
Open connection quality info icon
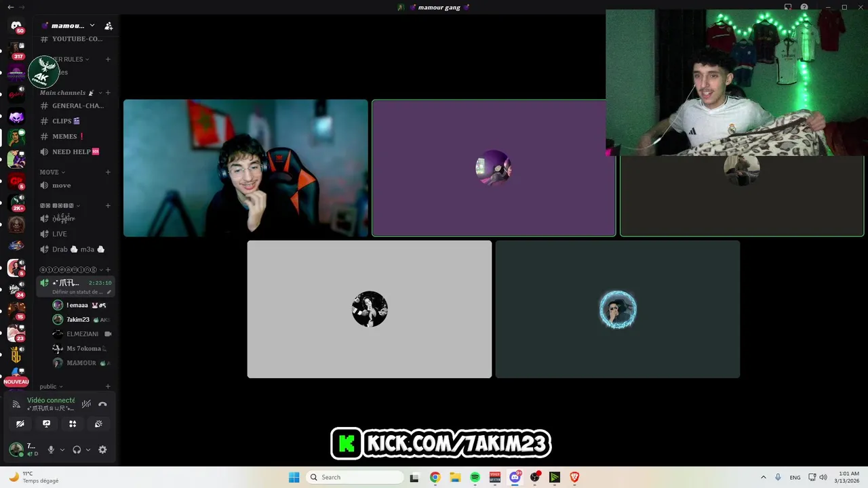pos(16,404)
